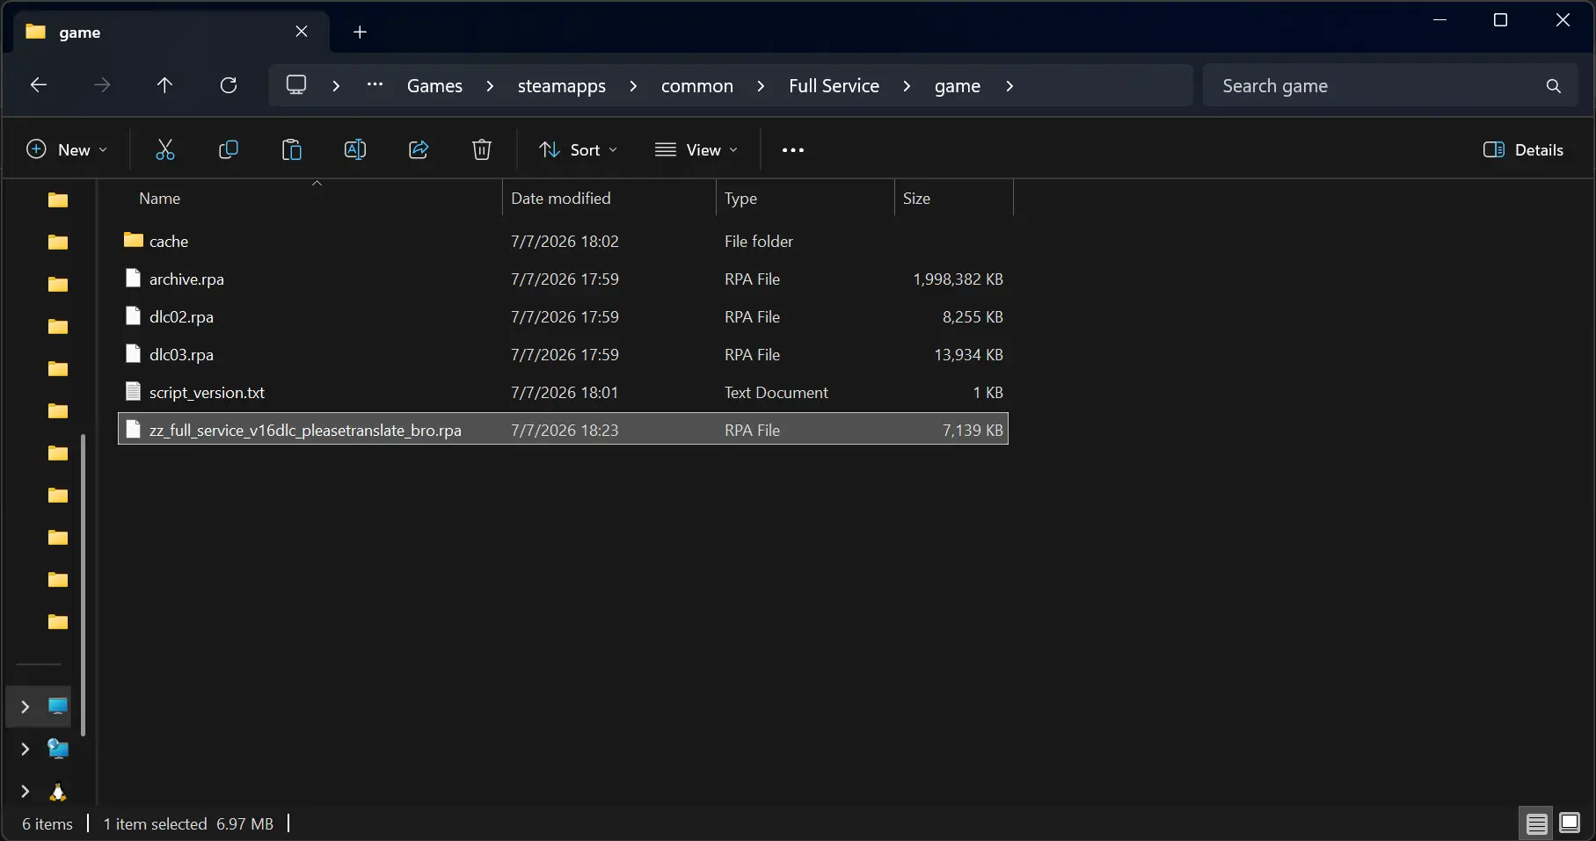Open the See more ellipsis menu

(x=793, y=149)
